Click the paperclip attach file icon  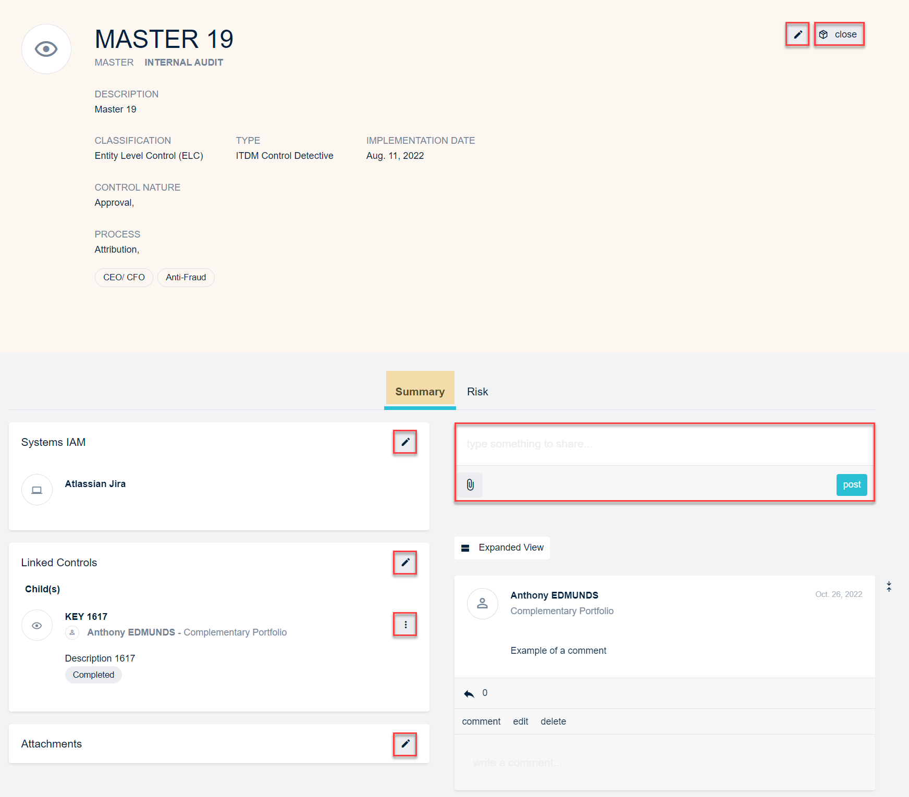click(x=470, y=485)
